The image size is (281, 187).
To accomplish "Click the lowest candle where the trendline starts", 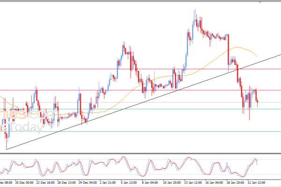I will (7, 140).
